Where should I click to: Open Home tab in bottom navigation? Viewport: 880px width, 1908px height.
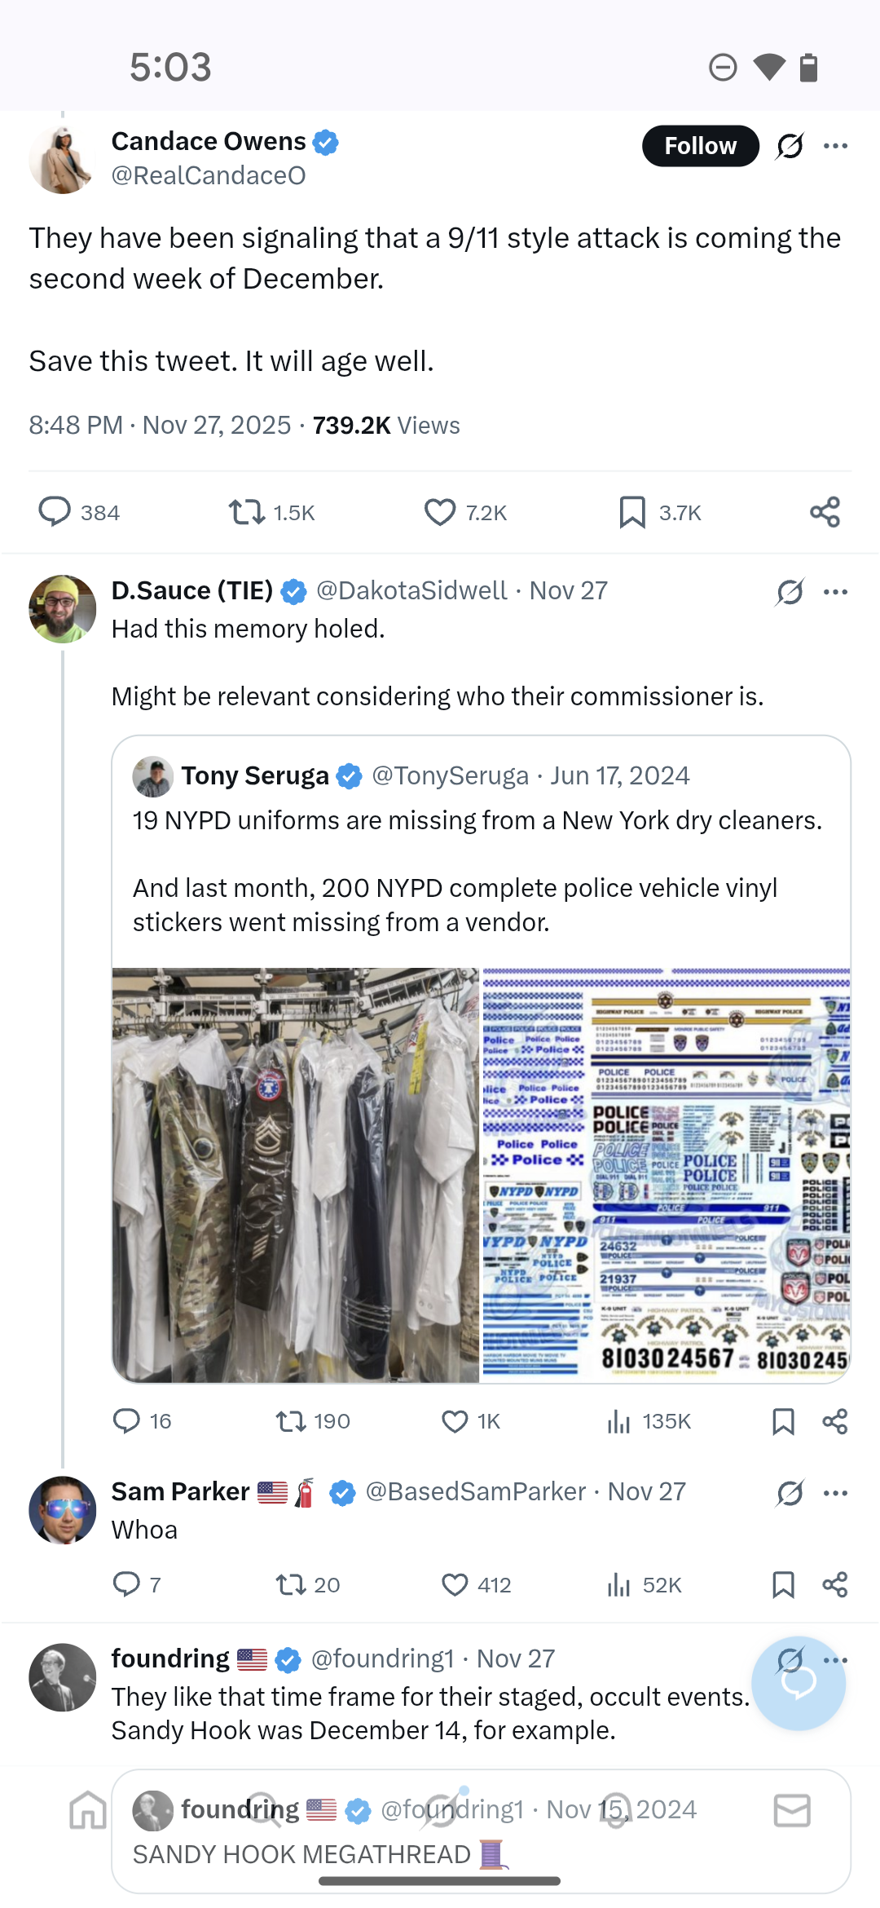point(88,1810)
